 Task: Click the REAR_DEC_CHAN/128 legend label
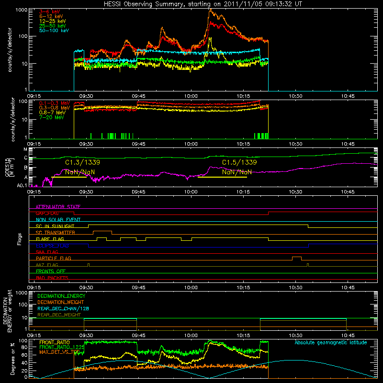tap(63, 309)
